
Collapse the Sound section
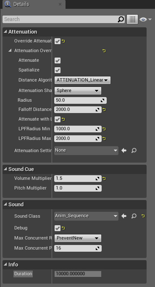click(x=5, y=205)
